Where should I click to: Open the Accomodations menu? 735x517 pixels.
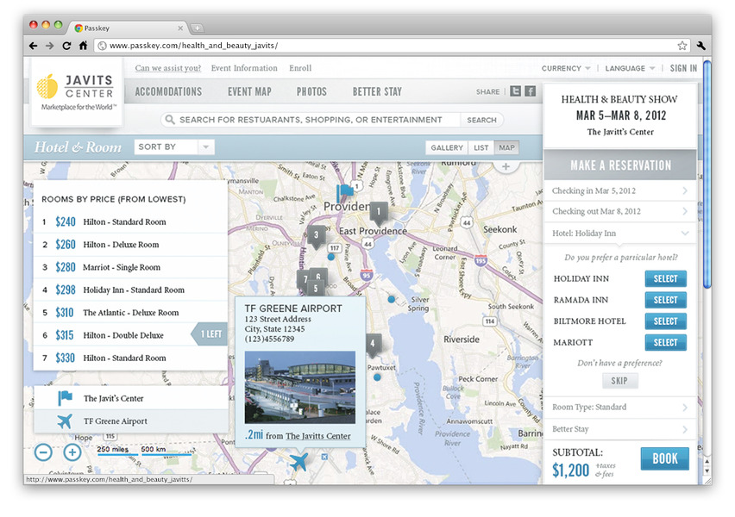(168, 91)
